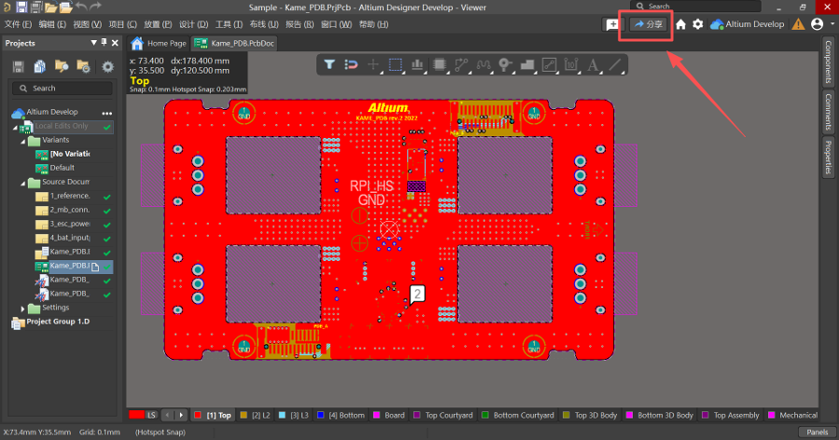This screenshot has width=839, height=440.
Task: Switch to the Home Page tab
Action: point(158,44)
